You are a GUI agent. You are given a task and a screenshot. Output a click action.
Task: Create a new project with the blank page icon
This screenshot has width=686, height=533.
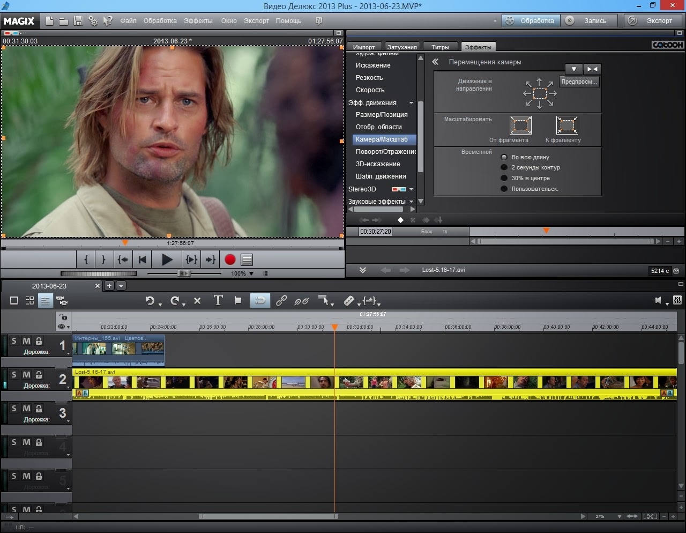49,21
